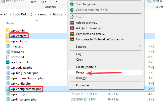Select the wp-content folder name

pos(19,36)
